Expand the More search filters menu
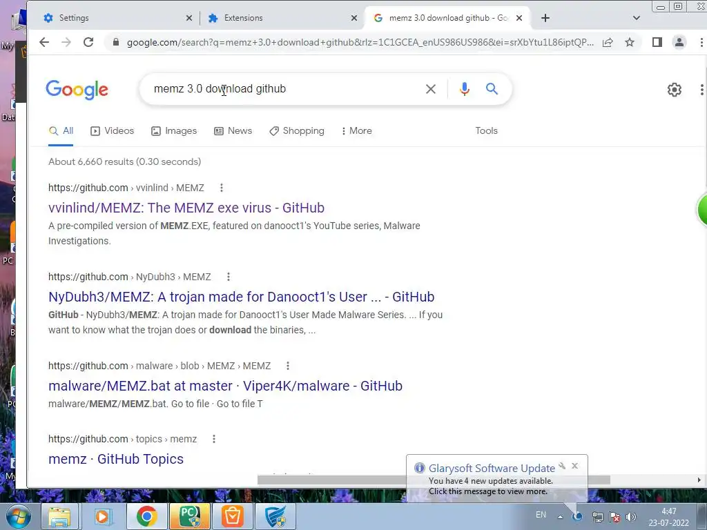 (357, 130)
